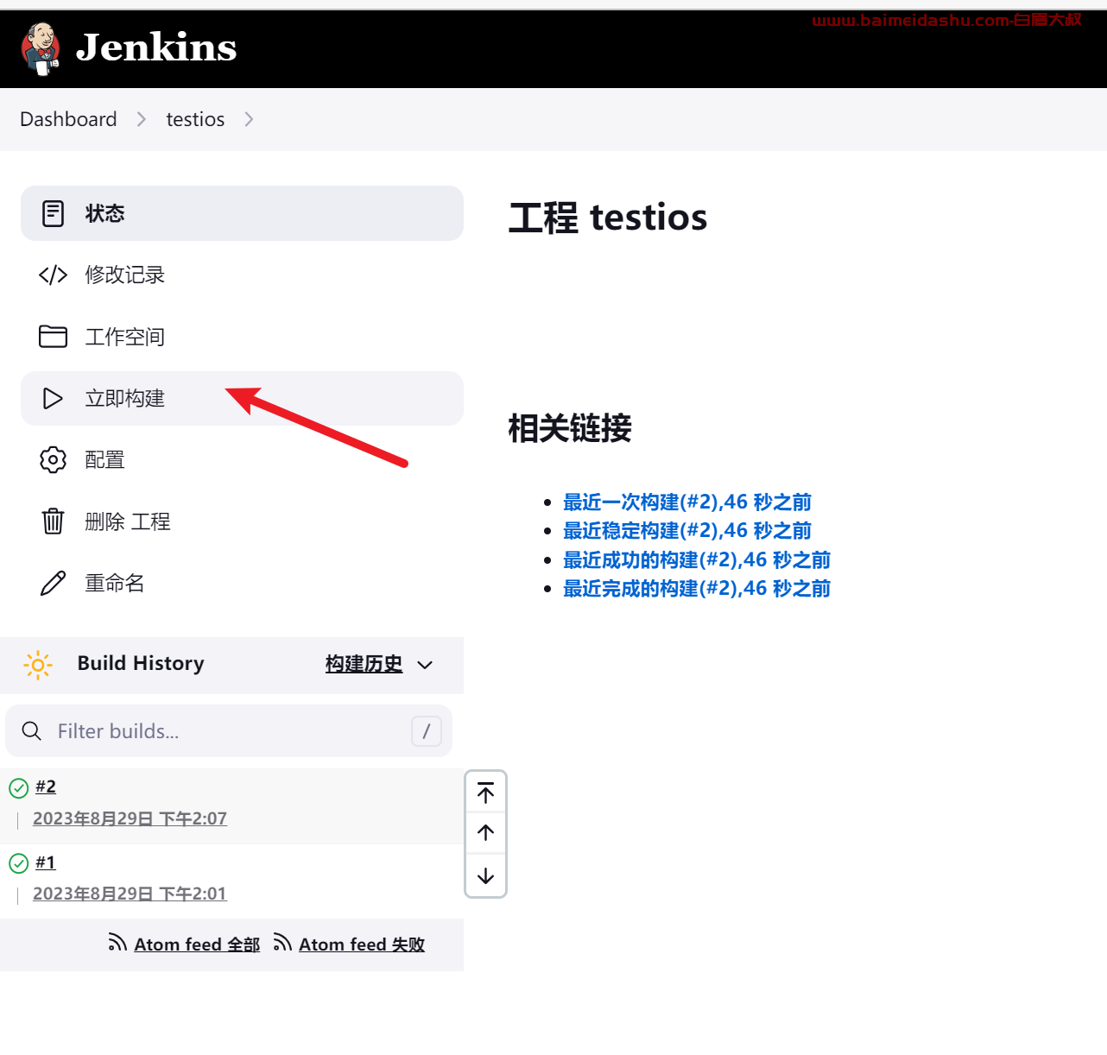Screen dimensions: 1107x1055
Task: Open Atom feed 失败 link
Action: [x=362, y=944]
